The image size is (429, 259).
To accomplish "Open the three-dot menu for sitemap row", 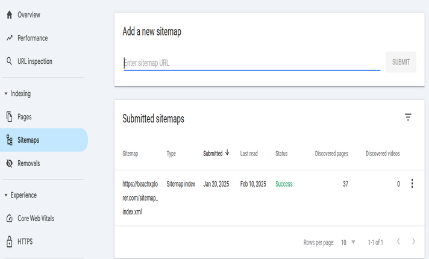I will [412, 184].
